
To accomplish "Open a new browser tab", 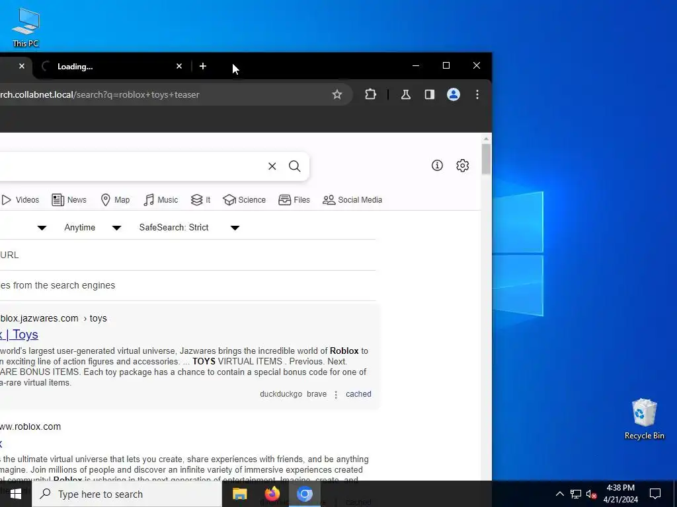I will click(x=203, y=66).
